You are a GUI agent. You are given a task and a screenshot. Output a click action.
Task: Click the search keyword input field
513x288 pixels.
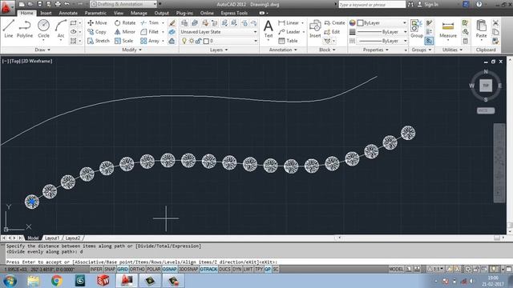coord(372,5)
